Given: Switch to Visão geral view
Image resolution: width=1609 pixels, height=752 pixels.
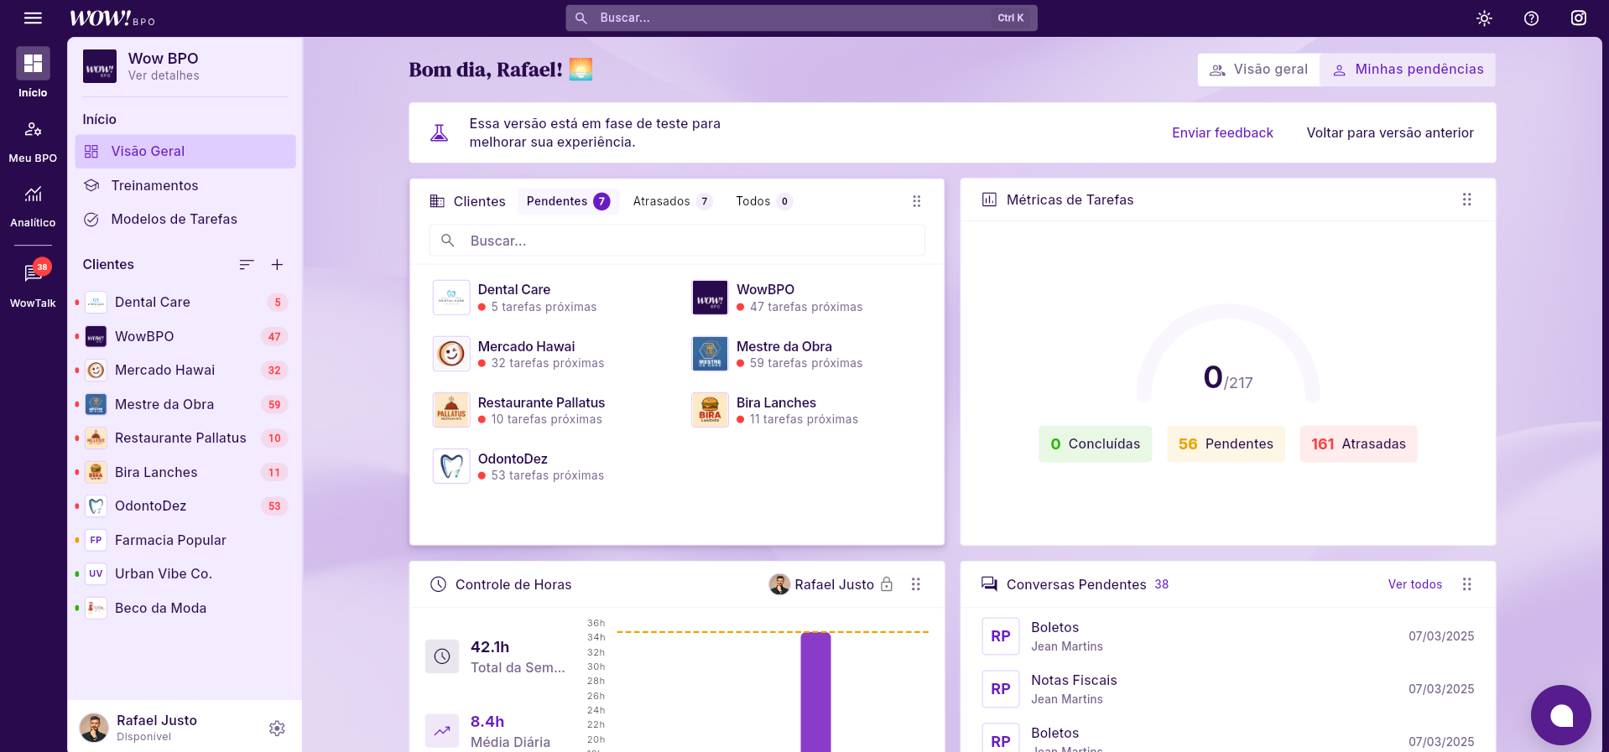Looking at the screenshot, I should pos(1258,70).
